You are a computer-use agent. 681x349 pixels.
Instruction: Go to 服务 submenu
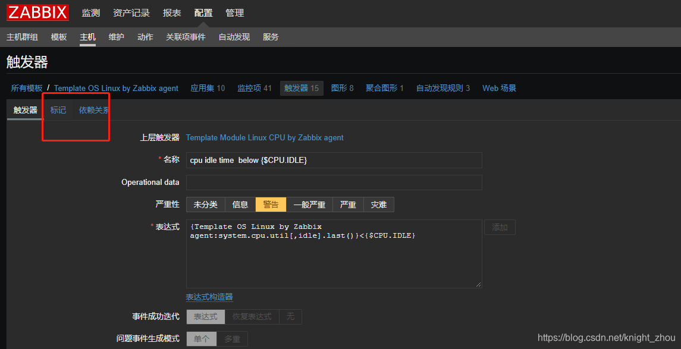(271, 37)
